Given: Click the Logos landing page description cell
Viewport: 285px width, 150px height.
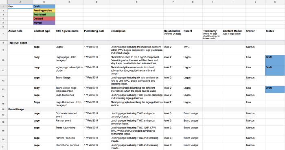Looking at the screenshot, I should (137, 50).
